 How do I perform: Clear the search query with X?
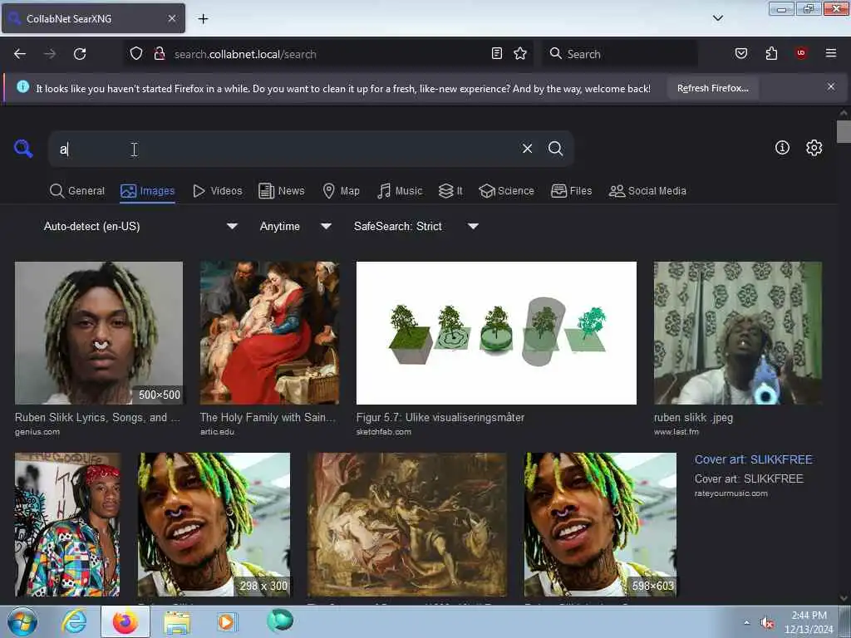(527, 149)
